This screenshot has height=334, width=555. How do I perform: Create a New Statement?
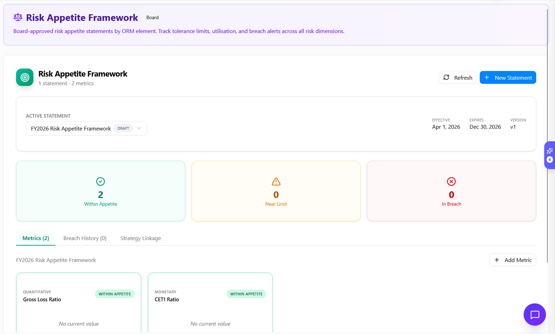click(x=508, y=78)
